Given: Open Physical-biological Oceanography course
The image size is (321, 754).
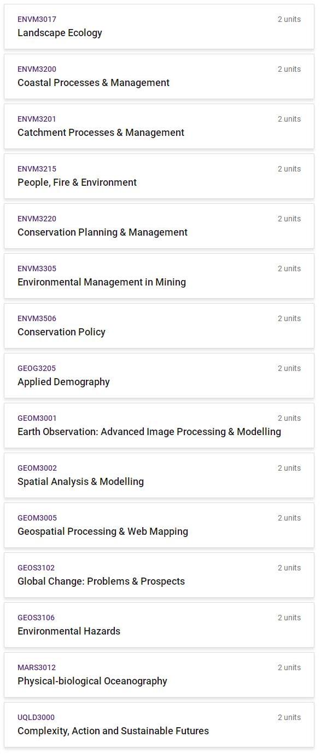Looking at the screenshot, I should pos(159,675).
